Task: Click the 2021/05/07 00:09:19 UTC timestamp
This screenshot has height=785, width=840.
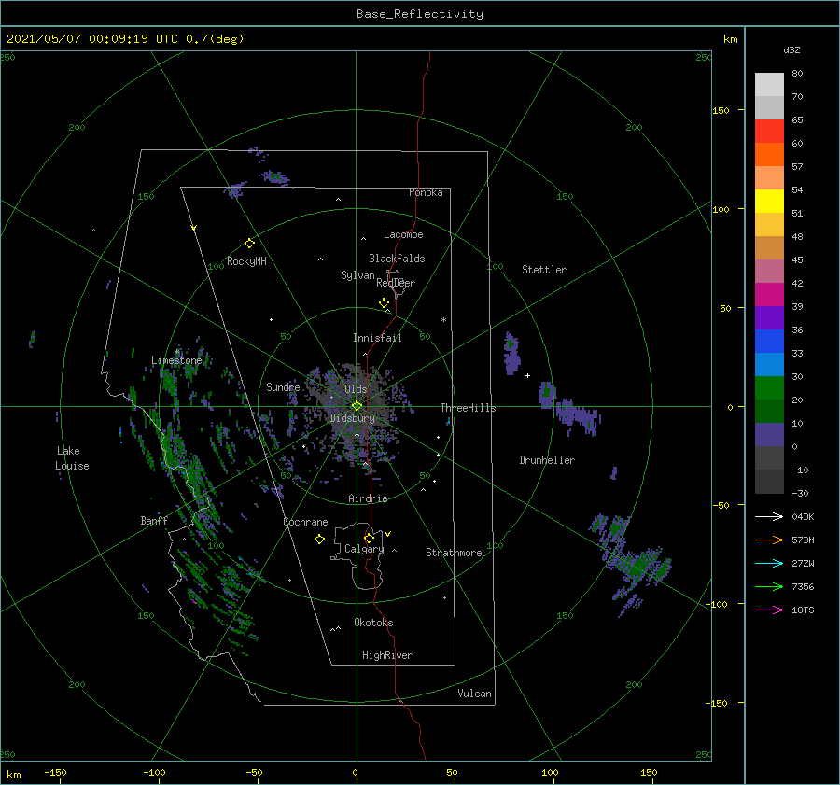Action: [x=125, y=39]
